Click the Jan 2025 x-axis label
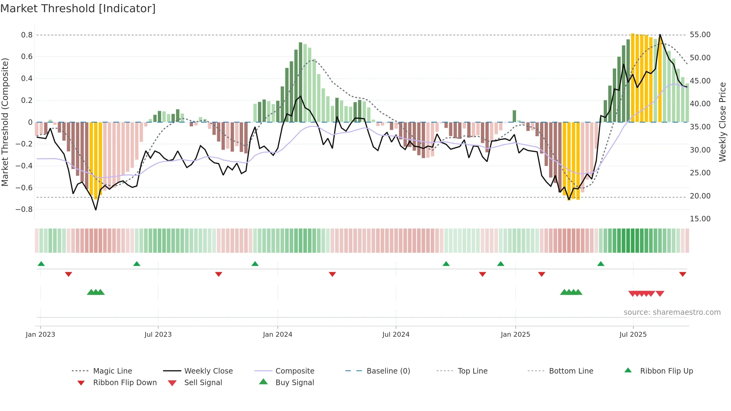Image resolution: width=731 pixels, height=411 pixels. [516, 335]
